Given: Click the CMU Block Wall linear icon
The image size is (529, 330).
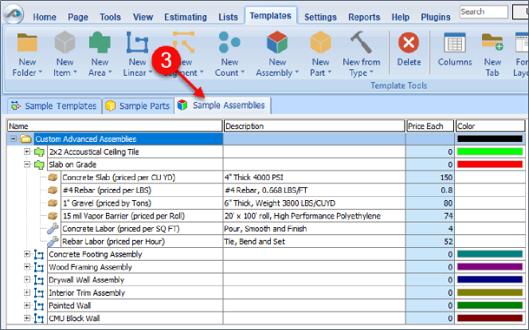Looking at the screenshot, I should pyautogui.click(x=39, y=319).
